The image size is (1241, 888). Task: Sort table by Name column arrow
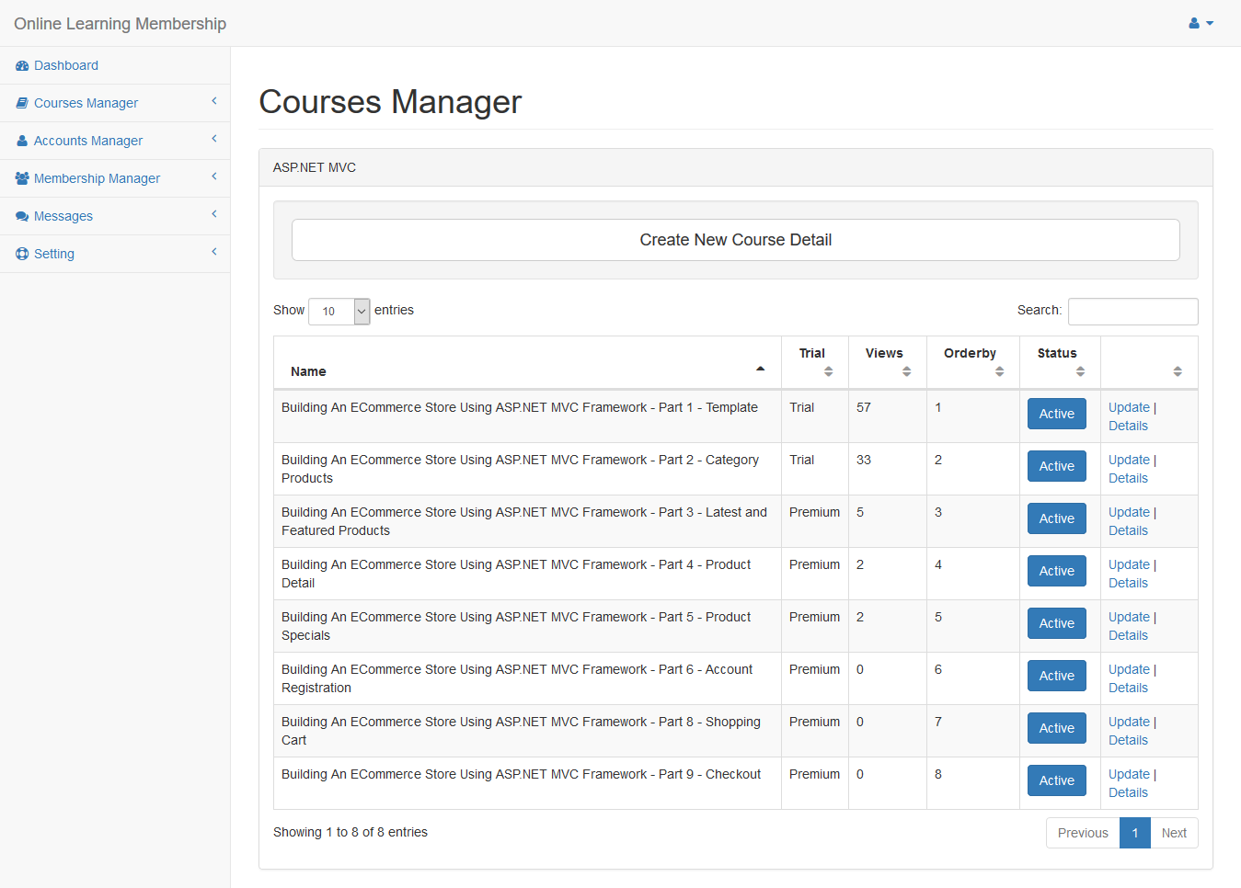point(761,369)
